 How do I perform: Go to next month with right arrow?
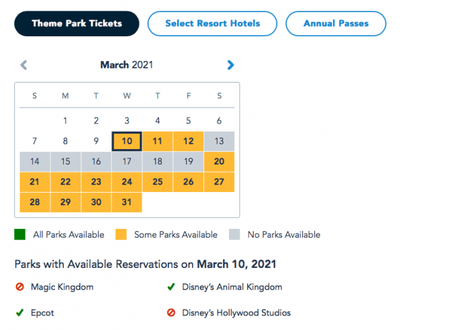tap(230, 65)
